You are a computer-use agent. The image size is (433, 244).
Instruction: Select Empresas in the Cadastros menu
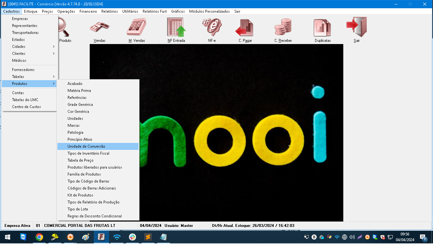[x=30, y=19]
